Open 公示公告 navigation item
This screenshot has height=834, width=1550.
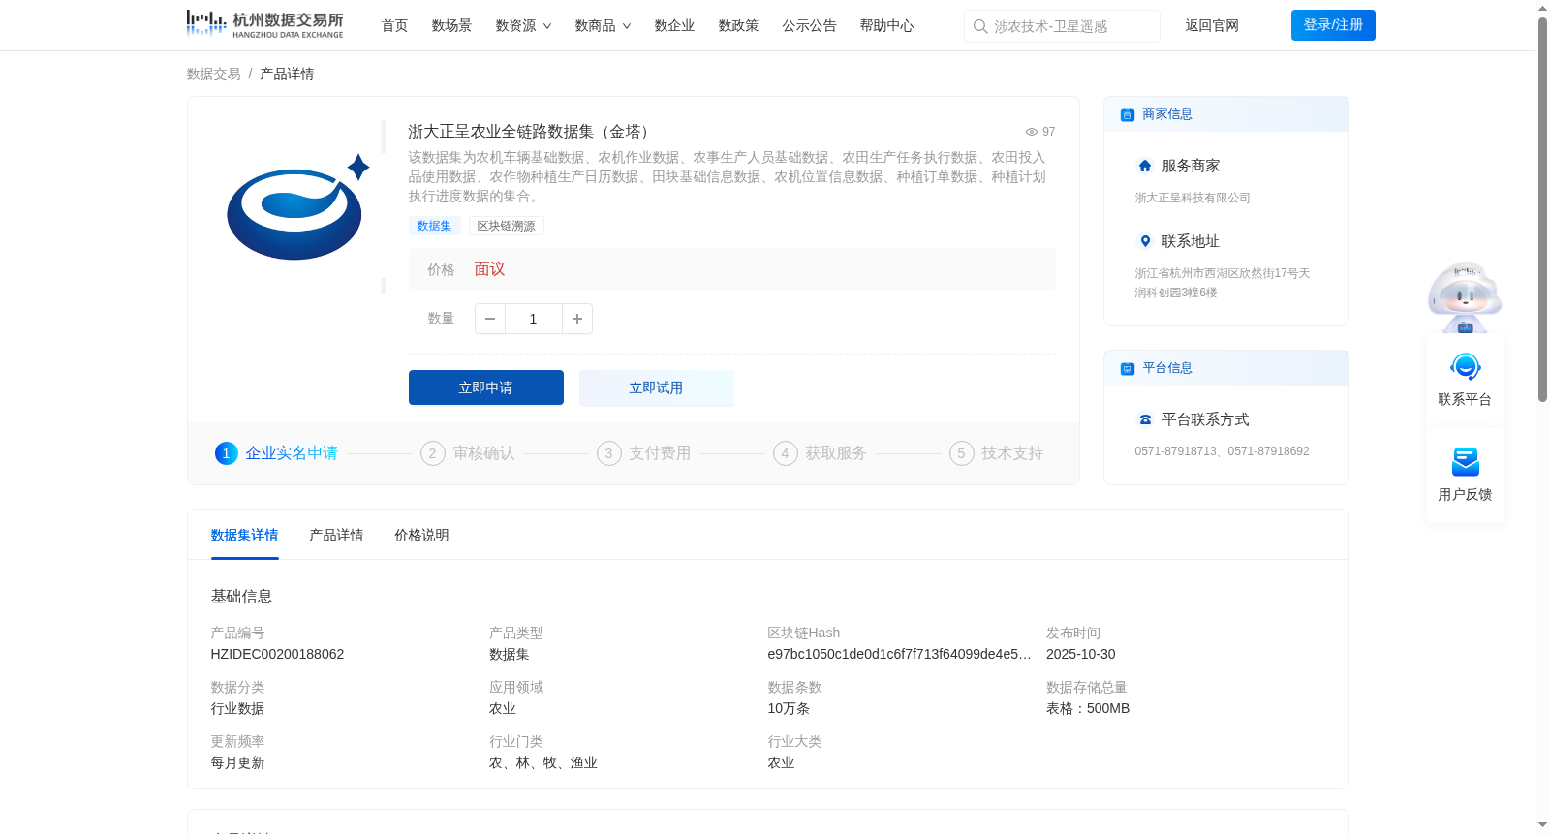(x=809, y=26)
